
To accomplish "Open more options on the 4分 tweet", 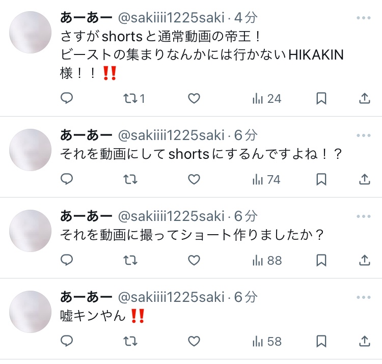I will tap(364, 18).
